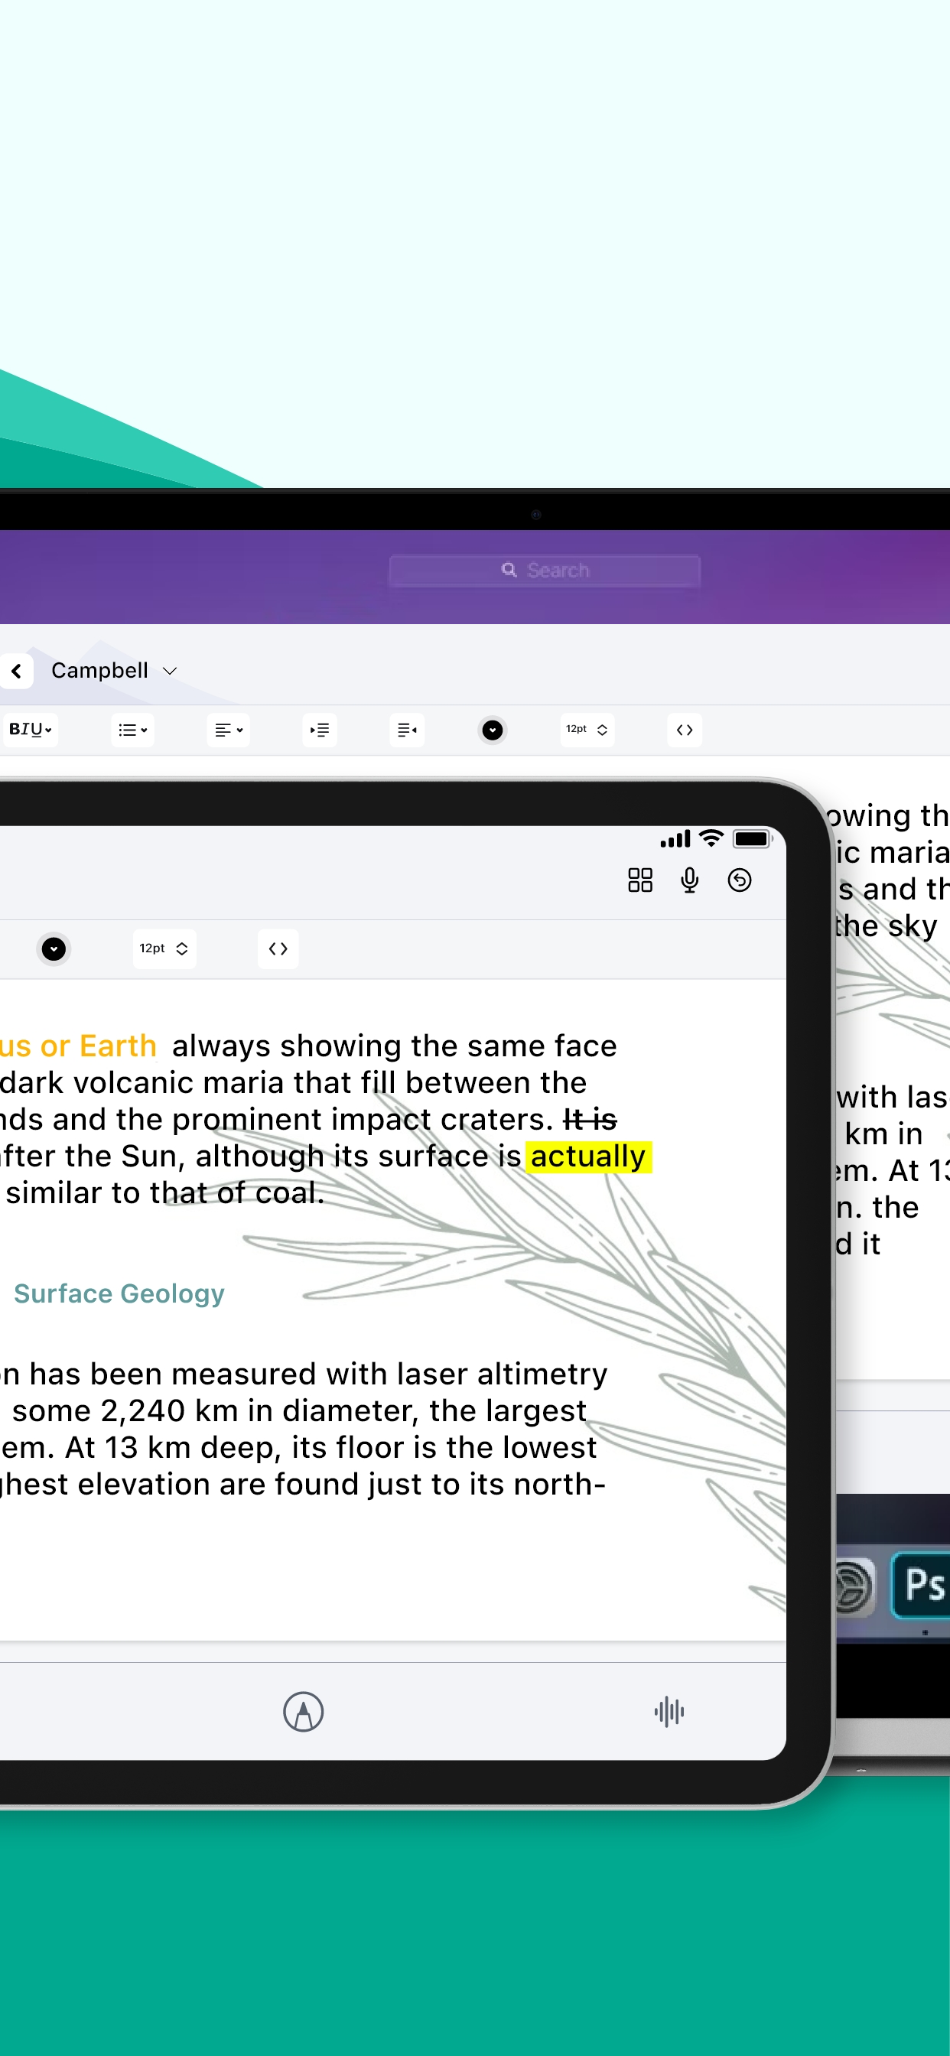Open the BIU text style menu

pyautogui.click(x=30, y=730)
